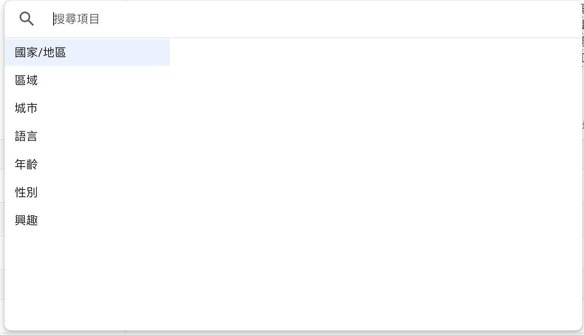The width and height of the screenshot is (584, 335).
Task: Choose the 性別 entry
Action: 27,192
